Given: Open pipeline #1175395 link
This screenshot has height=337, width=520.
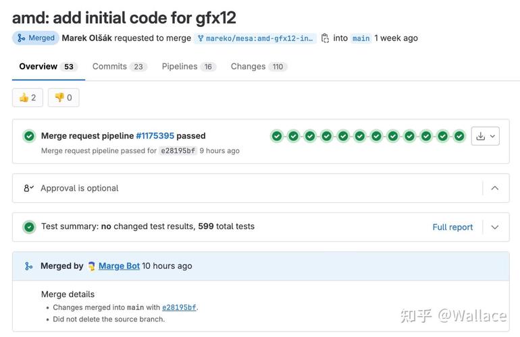Looking at the screenshot, I should [x=155, y=135].
